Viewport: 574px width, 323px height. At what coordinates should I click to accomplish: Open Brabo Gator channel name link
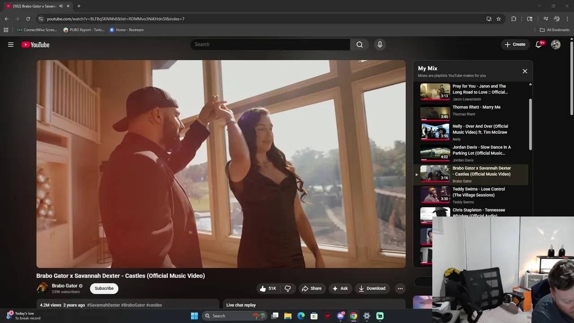click(65, 286)
